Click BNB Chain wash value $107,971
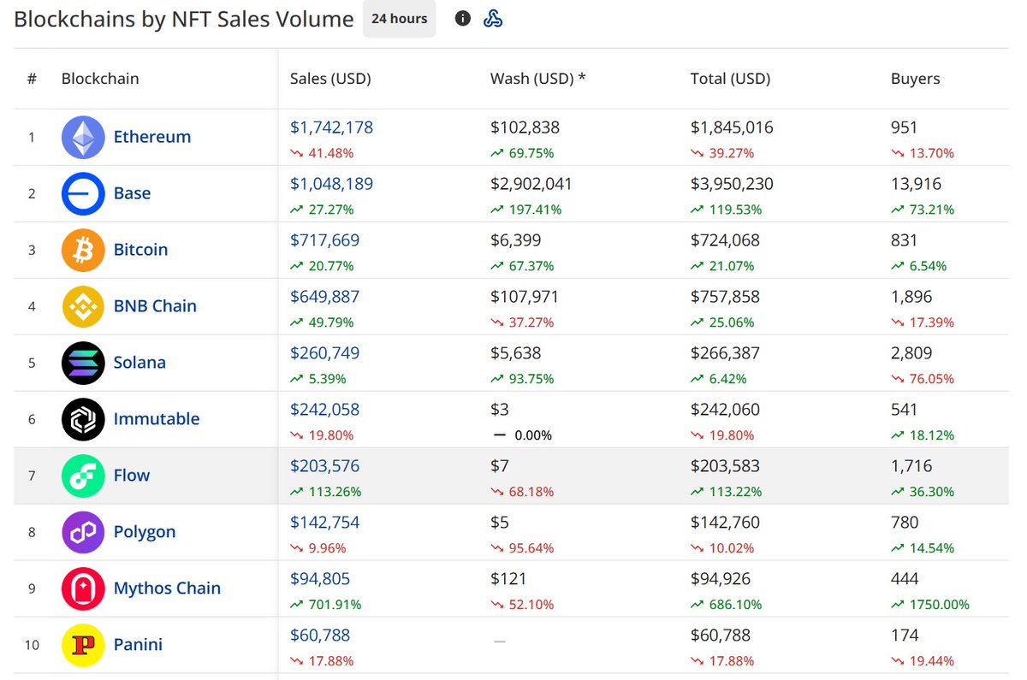The height and width of the screenshot is (680, 1027). 525,297
